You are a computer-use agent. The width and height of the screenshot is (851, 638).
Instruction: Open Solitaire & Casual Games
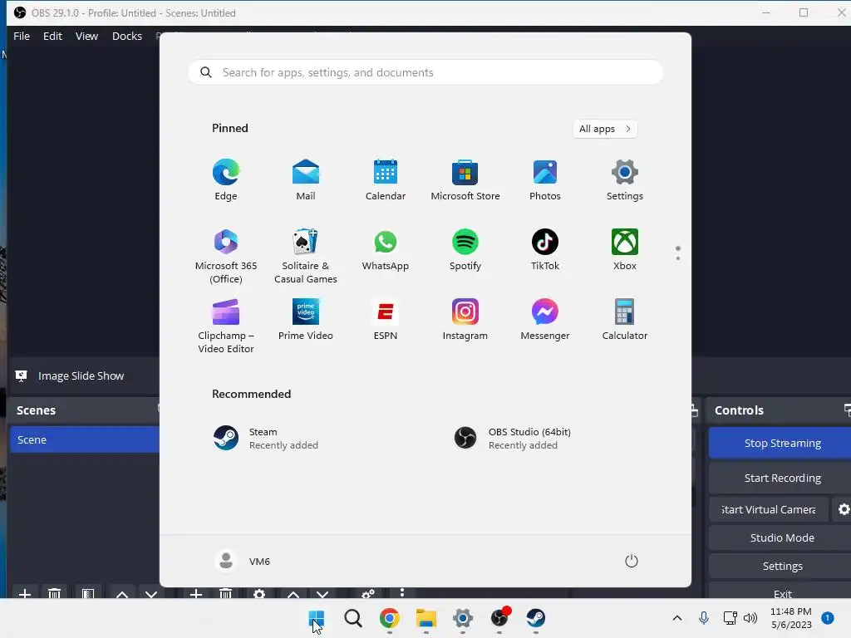click(x=306, y=256)
